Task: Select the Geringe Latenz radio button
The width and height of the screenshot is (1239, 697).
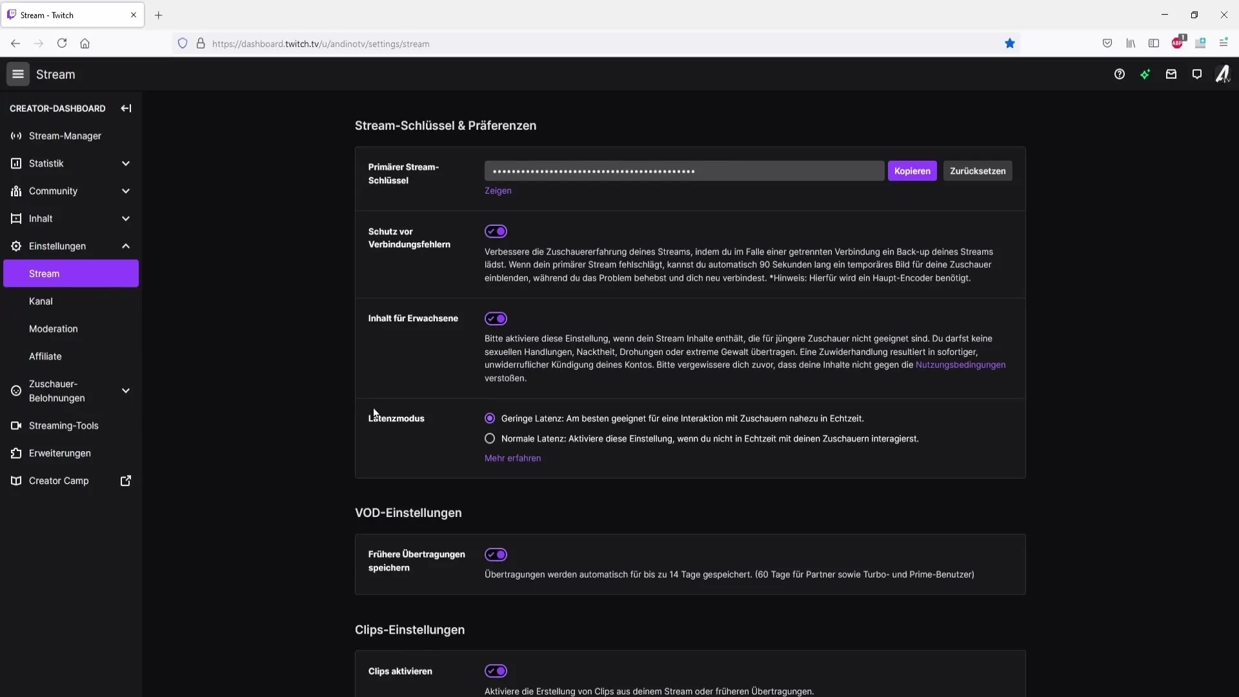Action: tap(490, 418)
